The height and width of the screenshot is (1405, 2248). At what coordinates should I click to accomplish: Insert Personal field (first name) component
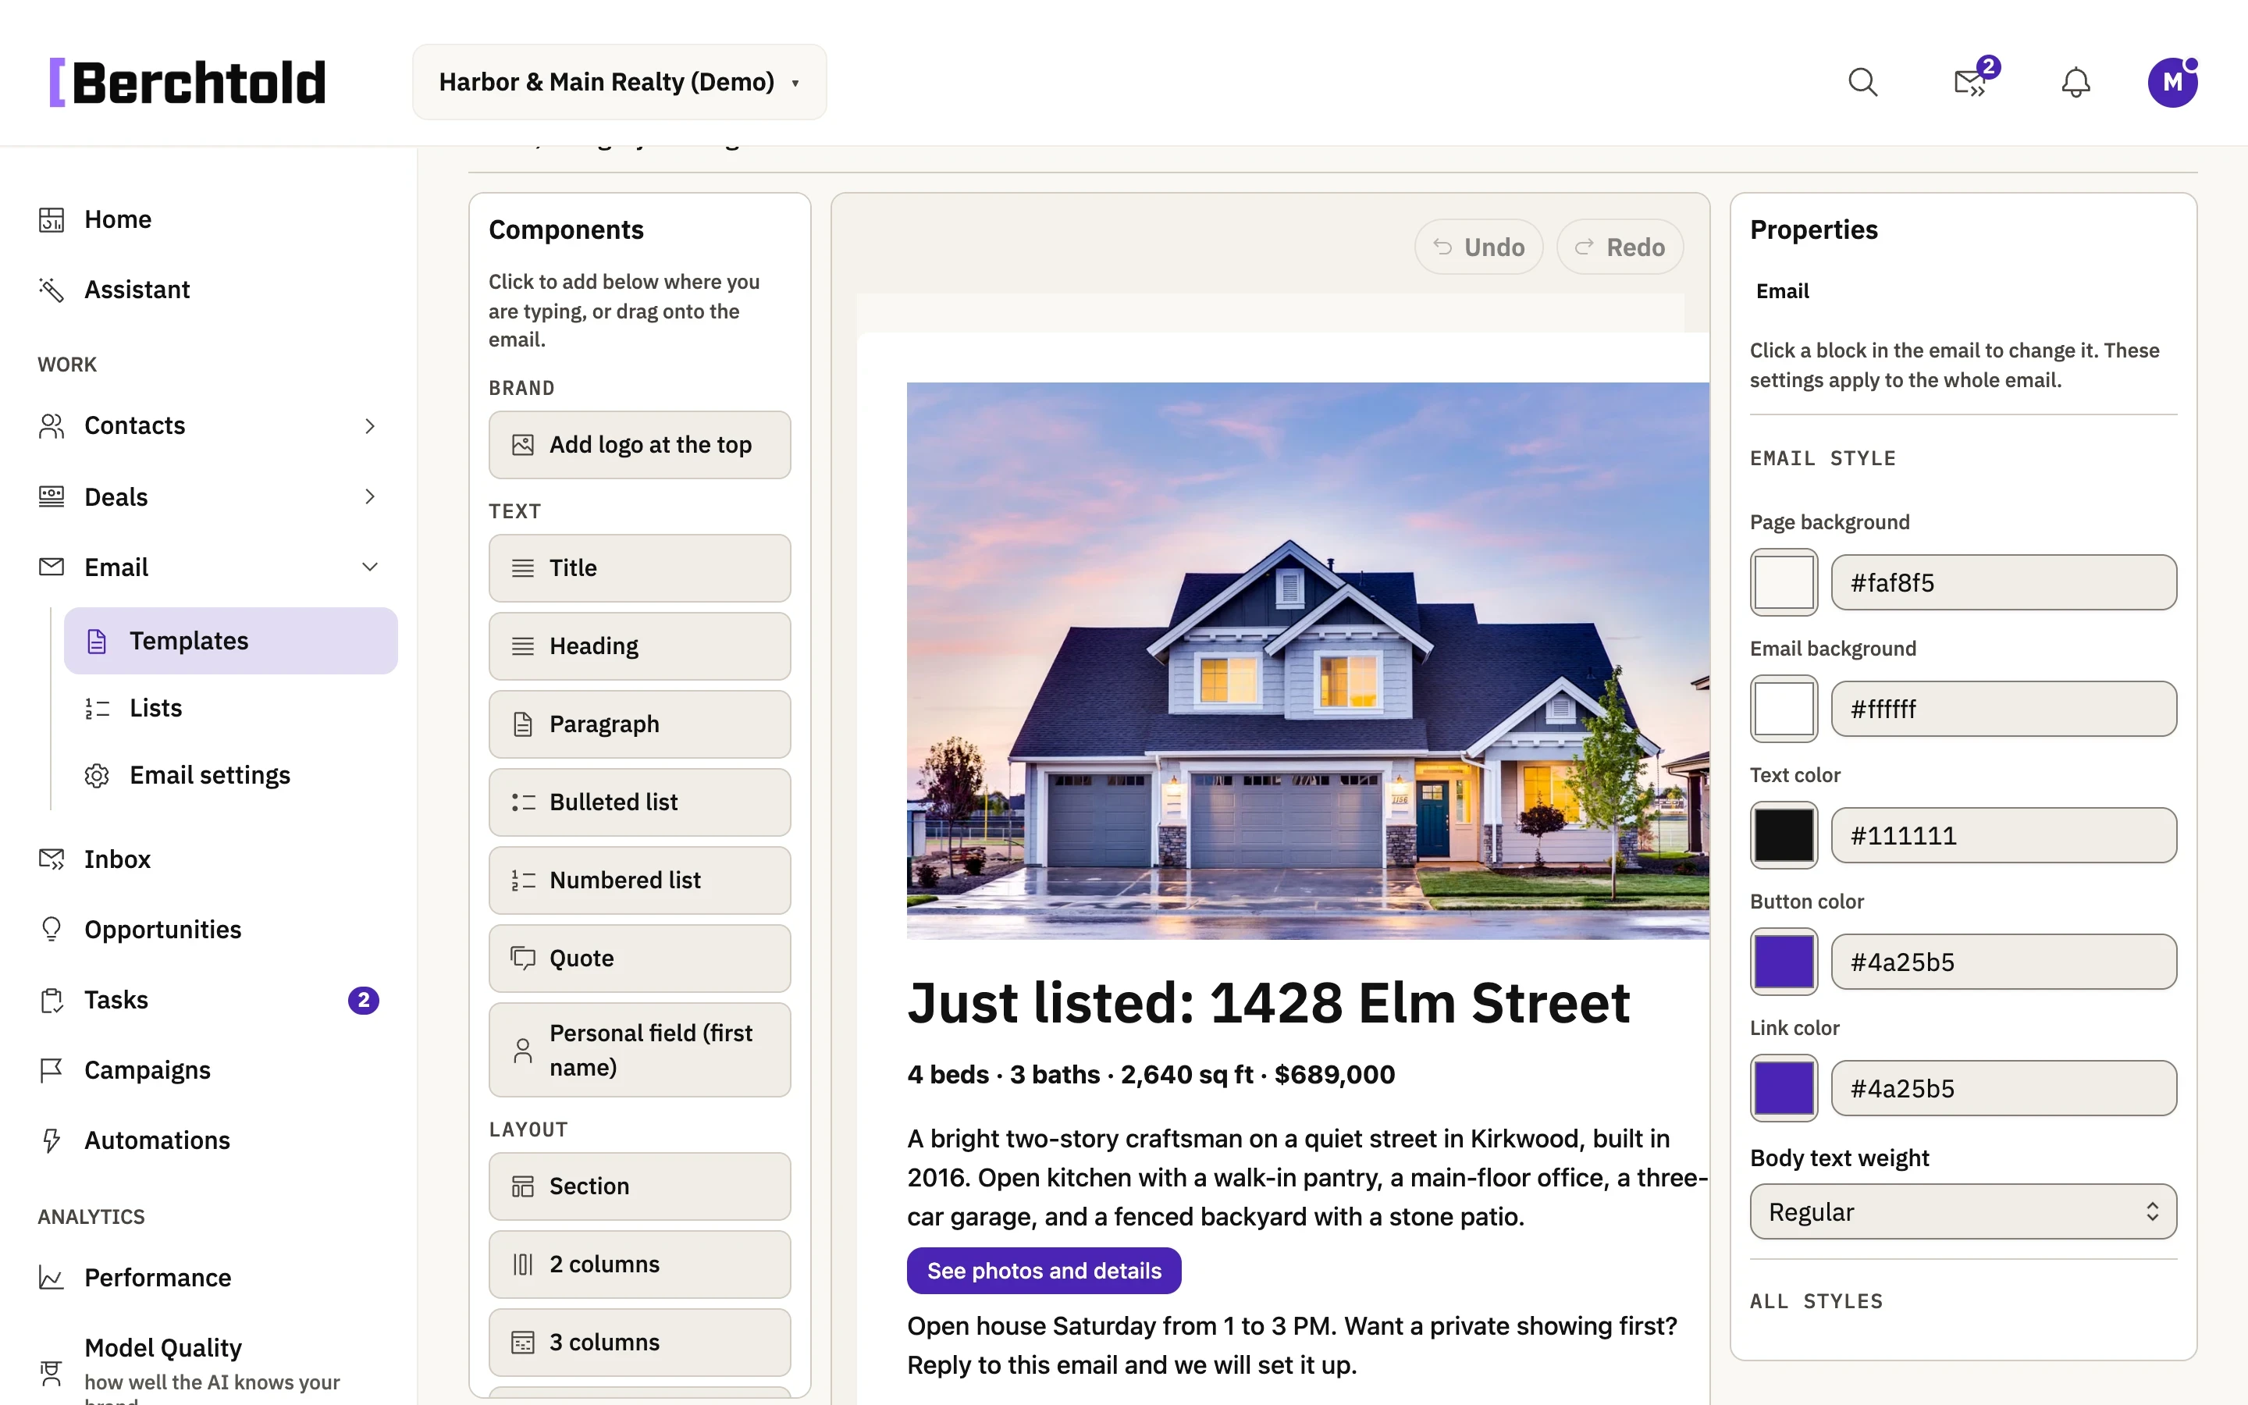pos(639,1050)
